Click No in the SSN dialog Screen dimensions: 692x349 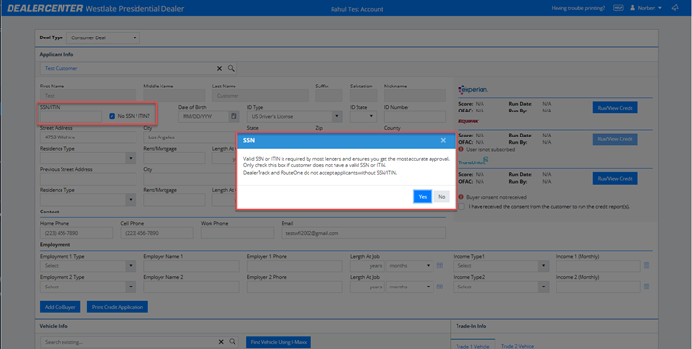coord(441,197)
